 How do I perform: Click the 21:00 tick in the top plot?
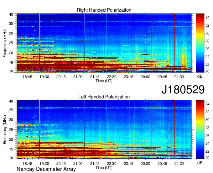click(78, 77)
